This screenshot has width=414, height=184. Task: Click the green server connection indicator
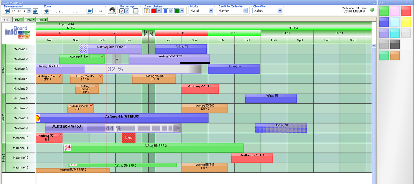pyautogui.click(x=371, y=10)
